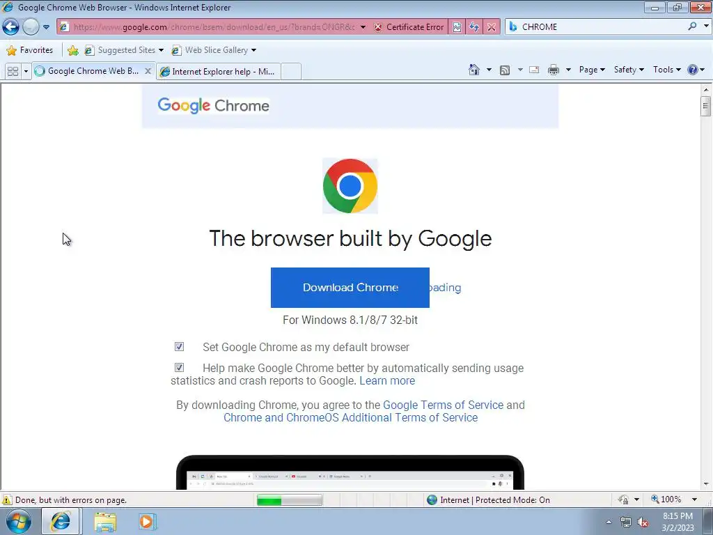Viewport: 713px width, 535px height.
Task: Click the Google Chrome header logo
Action: tap(213, 106)
